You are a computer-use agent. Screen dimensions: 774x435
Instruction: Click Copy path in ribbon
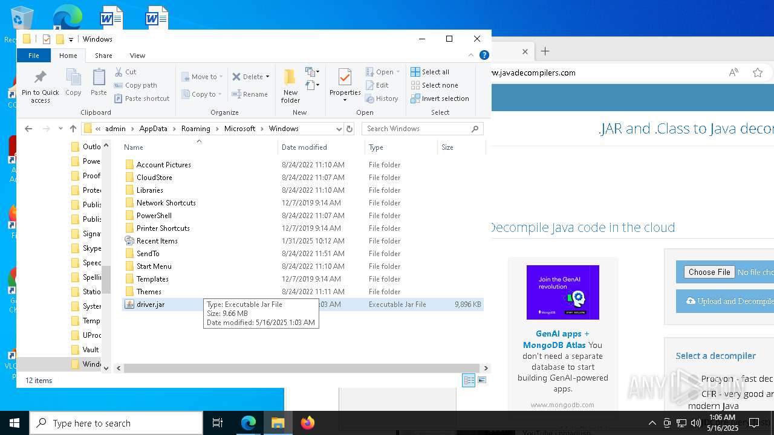click(x=135, y=85)
